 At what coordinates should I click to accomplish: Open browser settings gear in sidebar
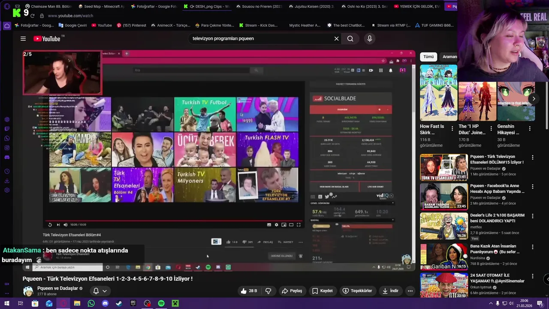[7, 190]
